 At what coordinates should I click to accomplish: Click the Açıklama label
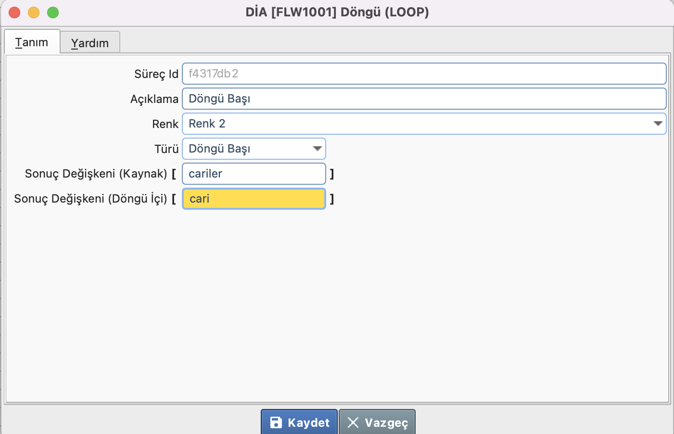coord(154,99)
